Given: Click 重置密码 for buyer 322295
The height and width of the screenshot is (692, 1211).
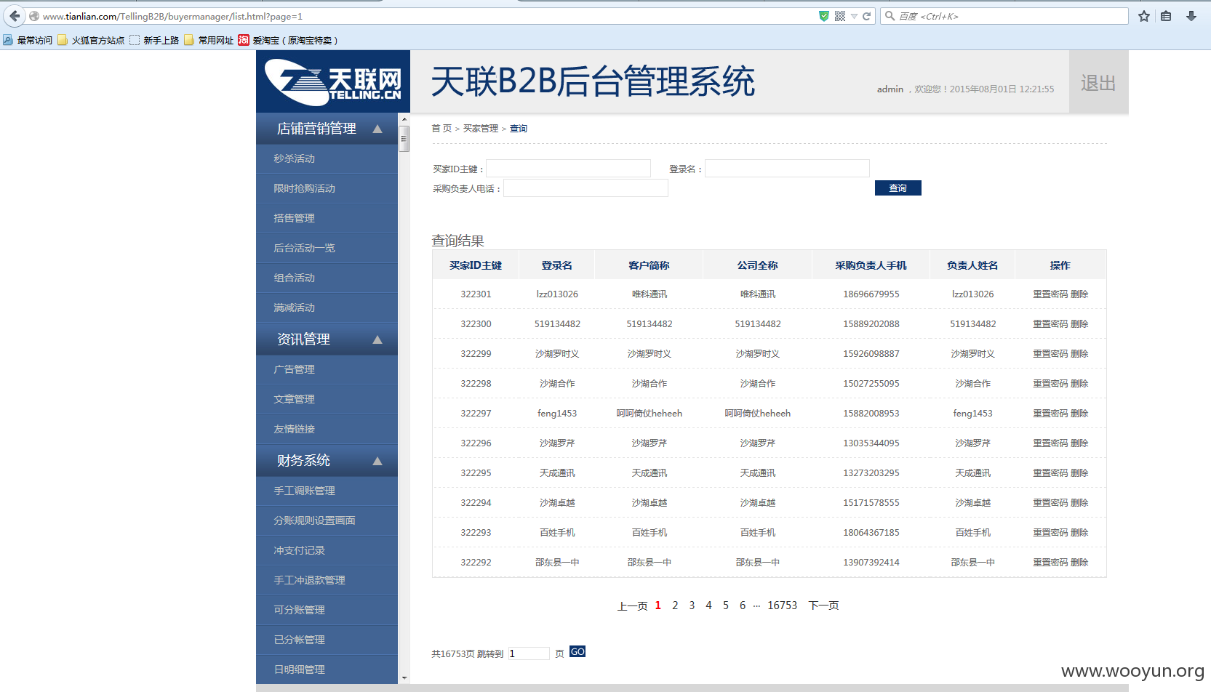Looking at the screenshot, I should point(1050,473).
